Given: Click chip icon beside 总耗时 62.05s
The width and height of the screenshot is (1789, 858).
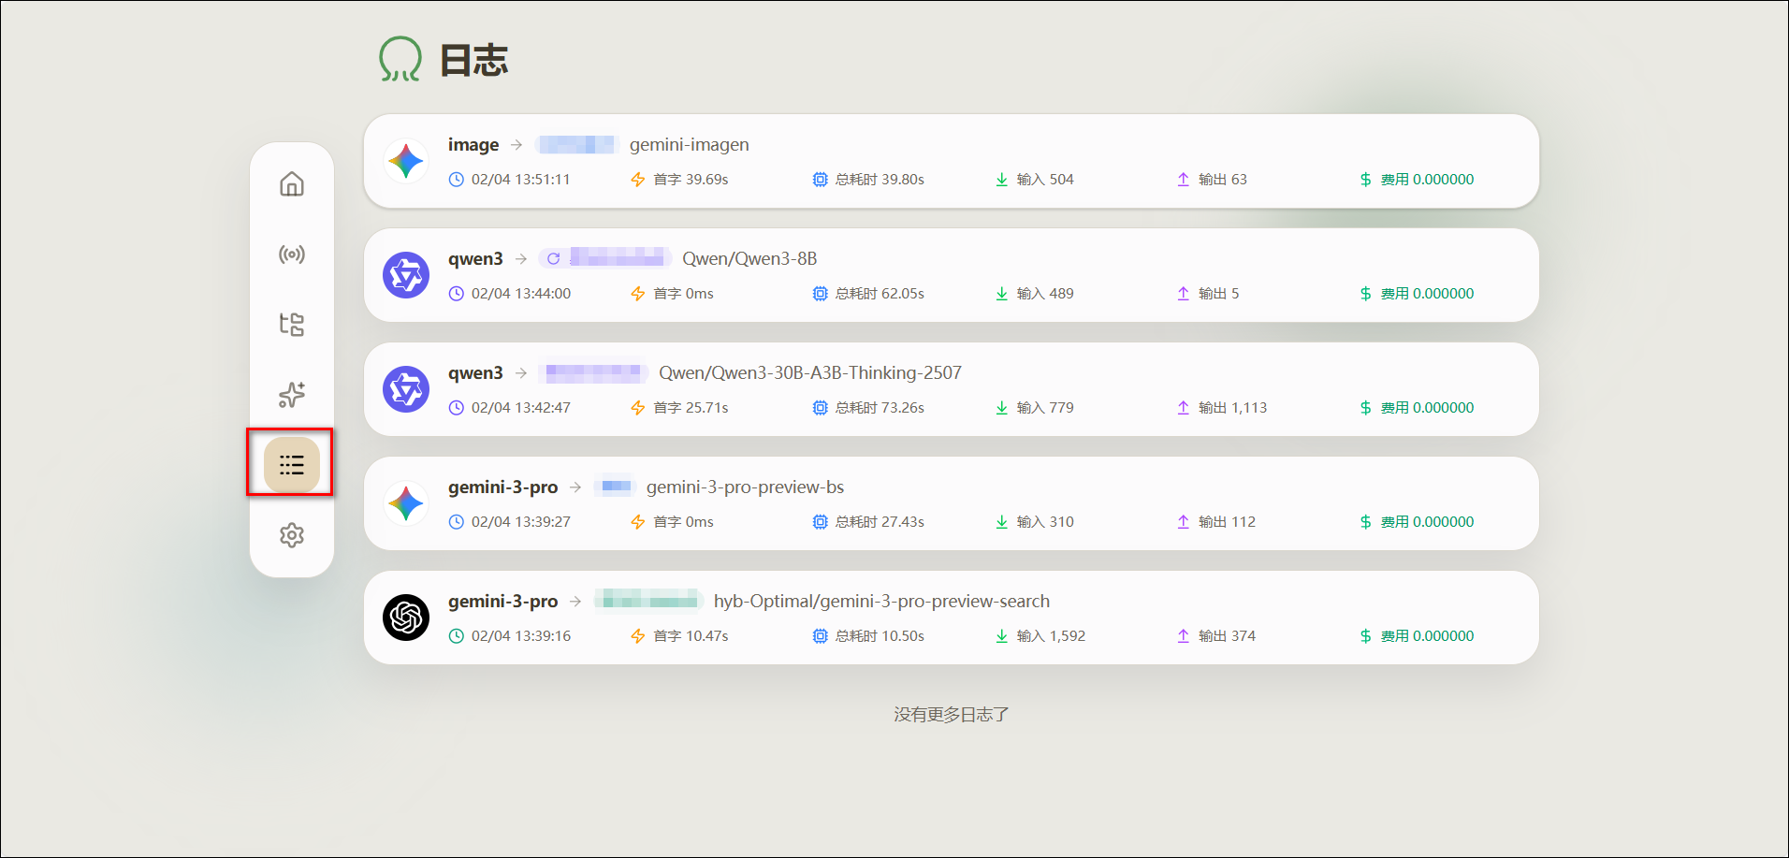Looking at the screenshot, I should pos(820,294).
